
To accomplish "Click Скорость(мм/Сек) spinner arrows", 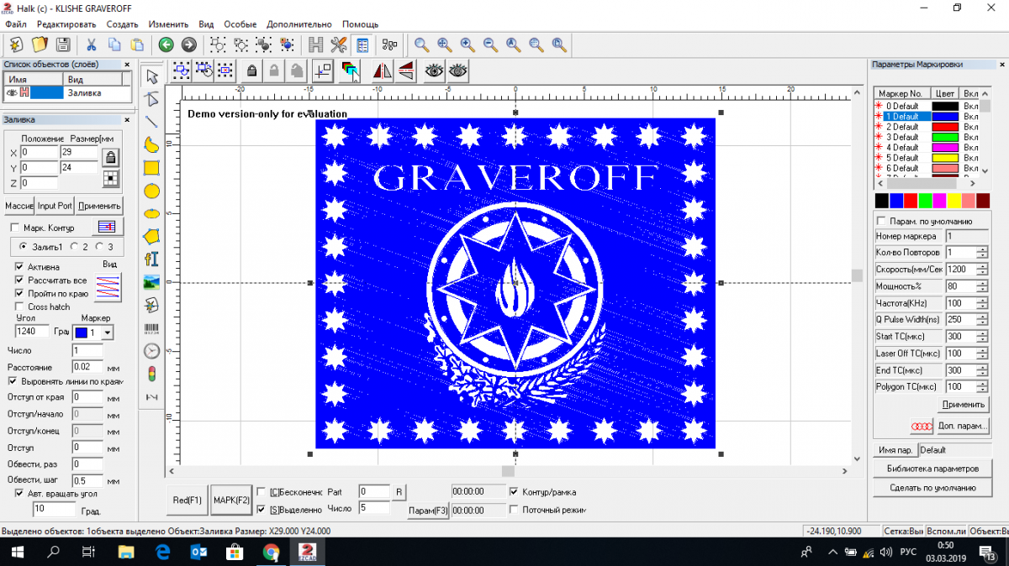I will click(x=982, y=270).
